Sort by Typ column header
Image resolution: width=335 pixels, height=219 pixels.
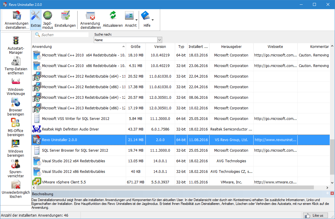(181, 46)
